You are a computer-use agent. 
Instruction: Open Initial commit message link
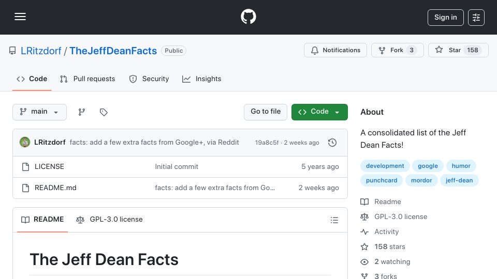coord(177,167)
